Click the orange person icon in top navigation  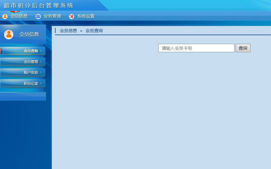coord(5,16)
